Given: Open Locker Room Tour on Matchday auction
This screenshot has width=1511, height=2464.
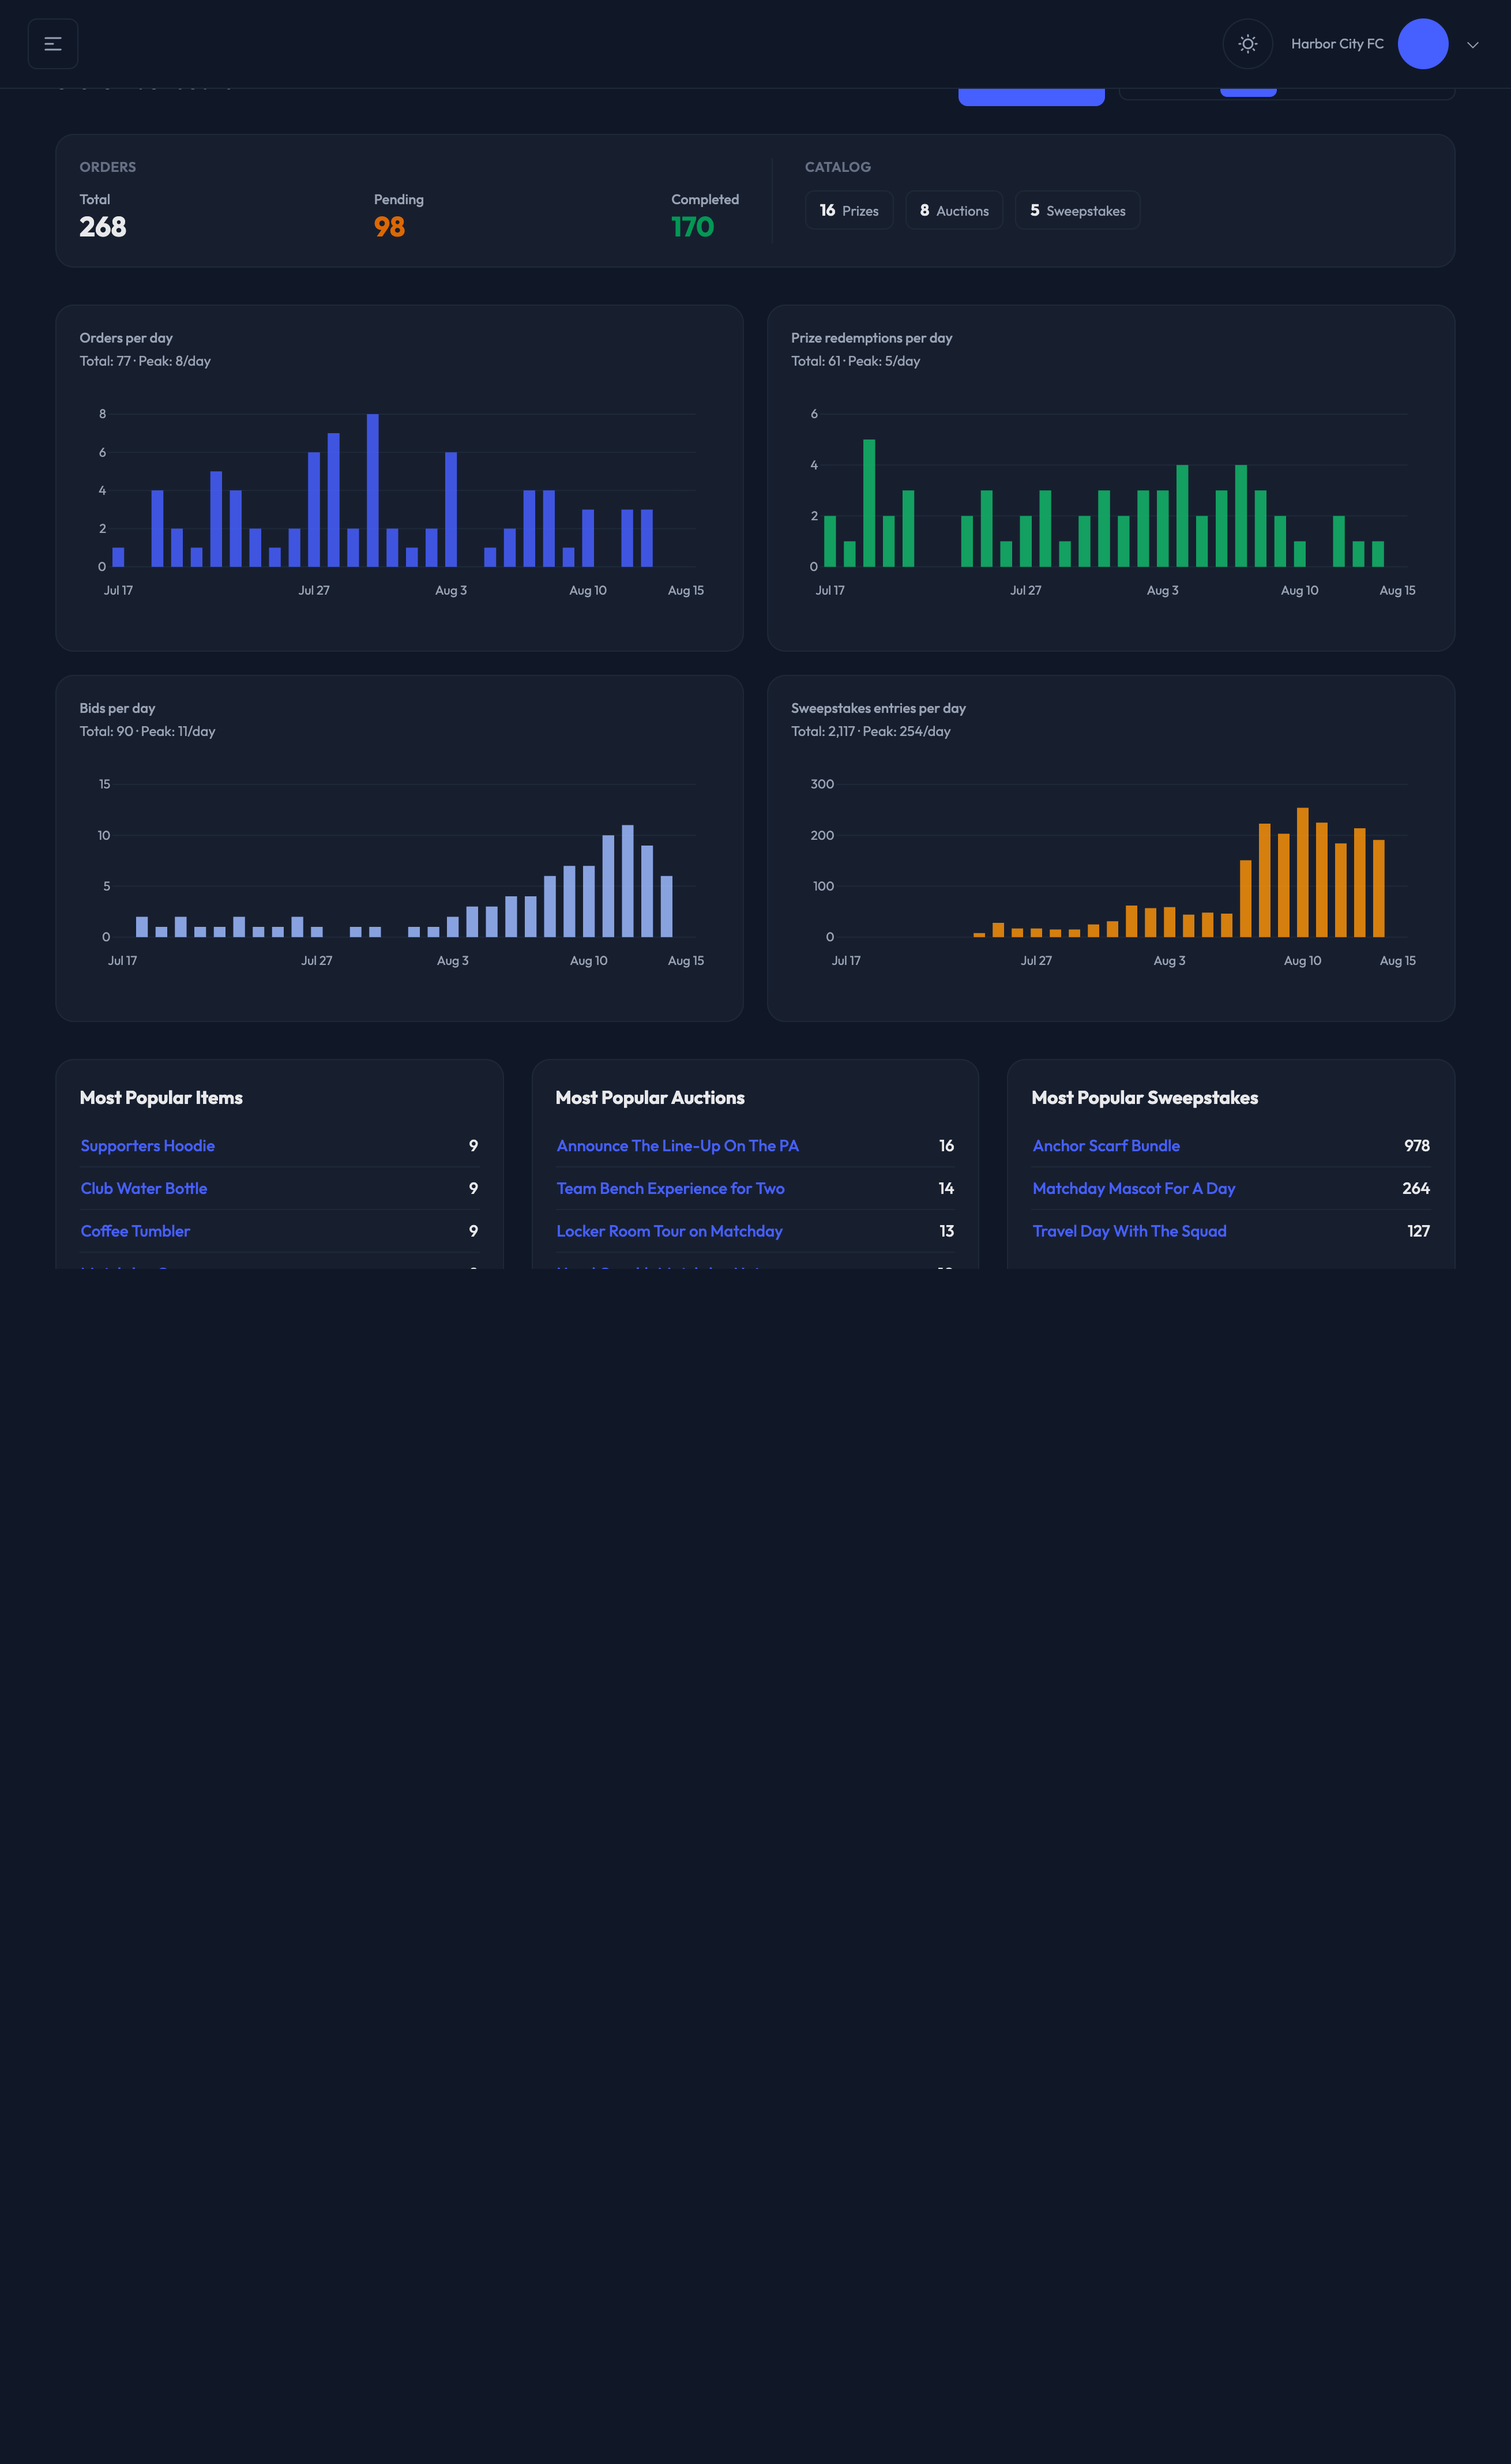Looking at the screenshot, I should pos(669,1231).
